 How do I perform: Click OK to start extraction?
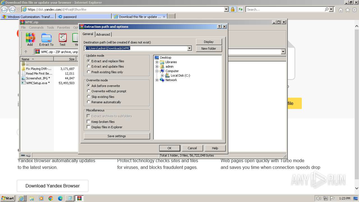(170, 148)
